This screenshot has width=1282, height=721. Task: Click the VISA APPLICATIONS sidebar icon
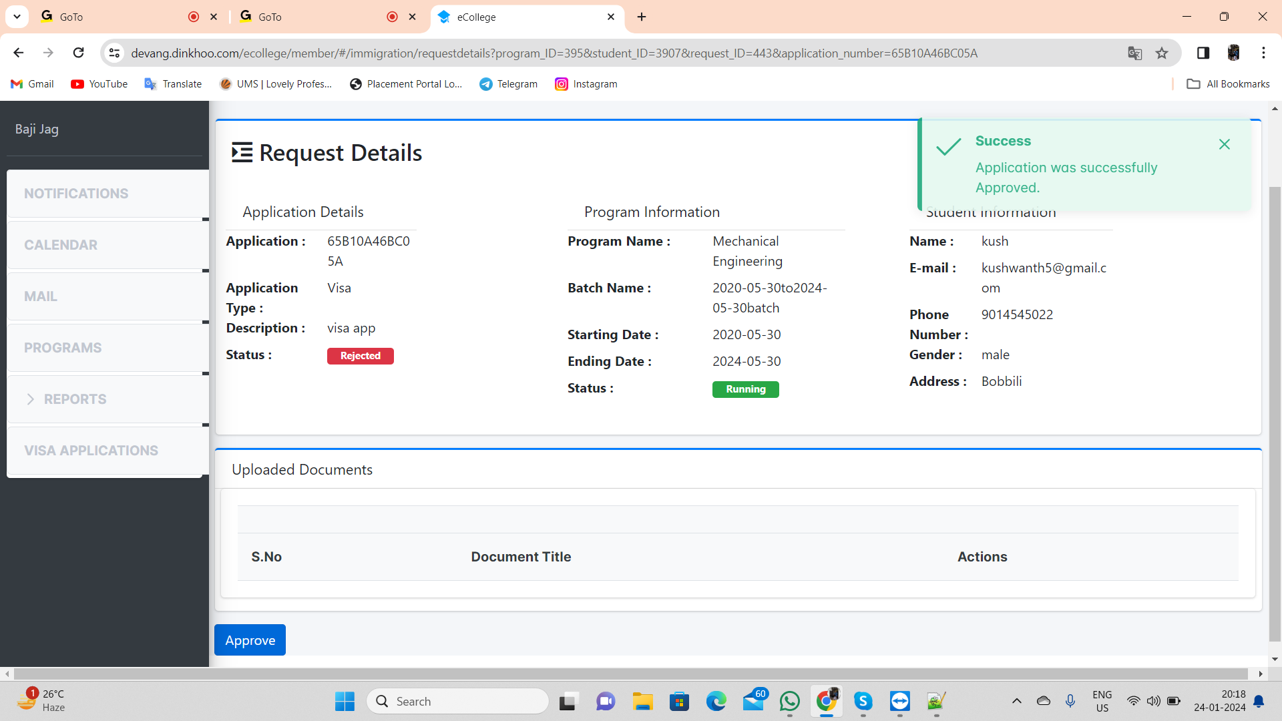pos(105,451)
